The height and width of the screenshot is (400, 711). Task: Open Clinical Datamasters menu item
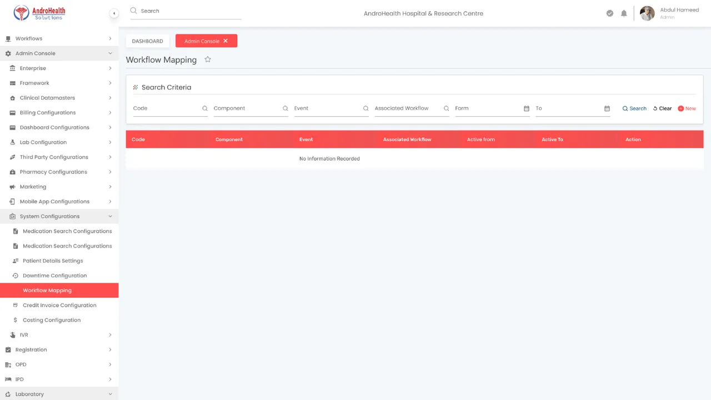coord(59,98)
